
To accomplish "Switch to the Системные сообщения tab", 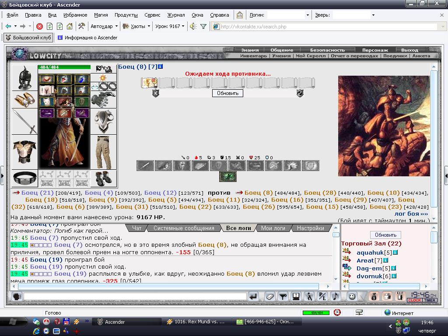I will click(x=184, y=228).
